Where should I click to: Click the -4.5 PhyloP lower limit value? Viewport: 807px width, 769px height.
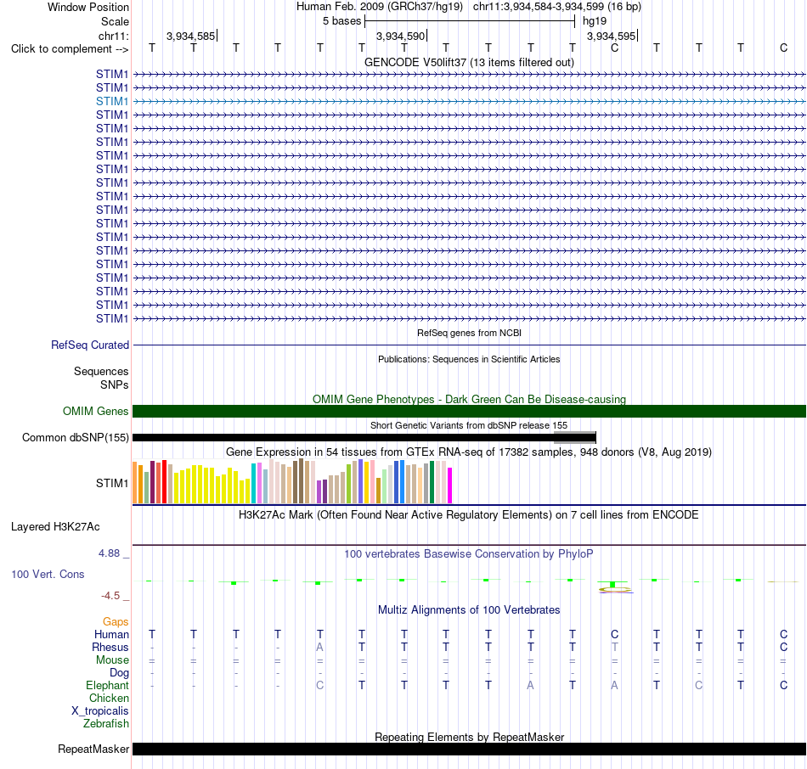point(110,596)
